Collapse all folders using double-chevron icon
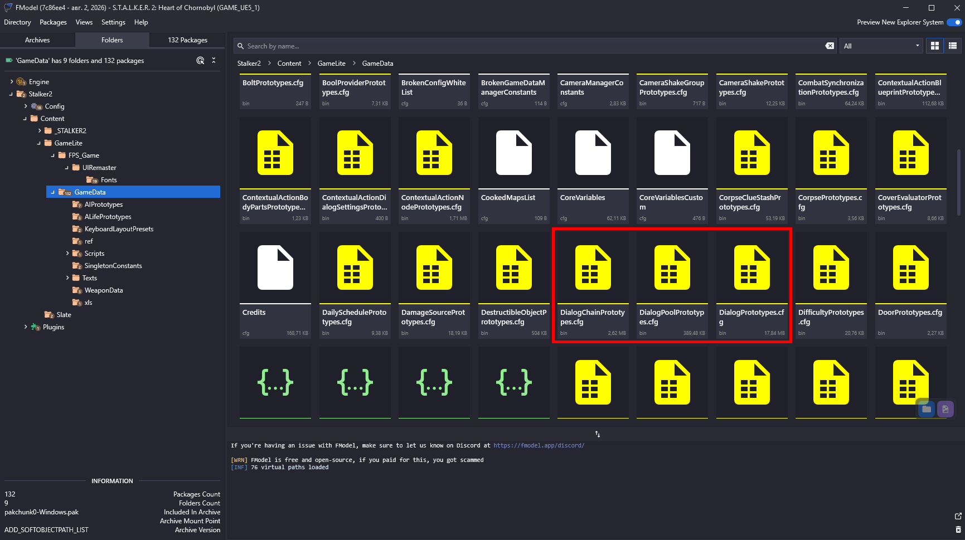Image resolution: width=965 pixels, height=540 pixels. [x=214, y=60]
